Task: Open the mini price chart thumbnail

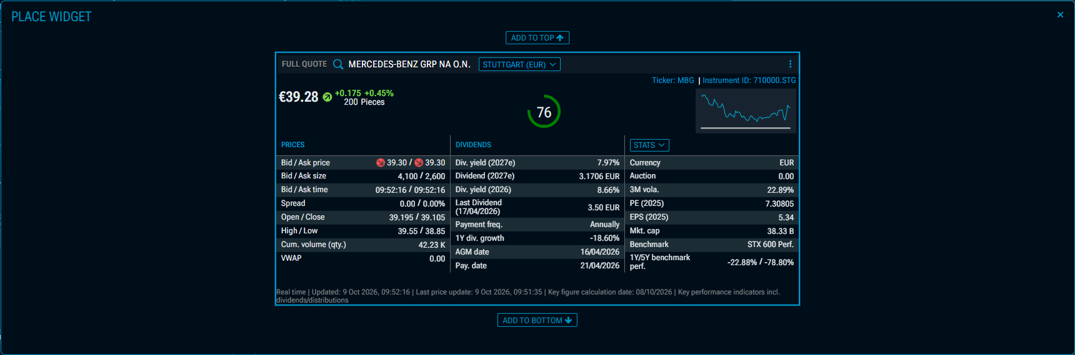Action: pyautogui.click(x=746, y=111)
